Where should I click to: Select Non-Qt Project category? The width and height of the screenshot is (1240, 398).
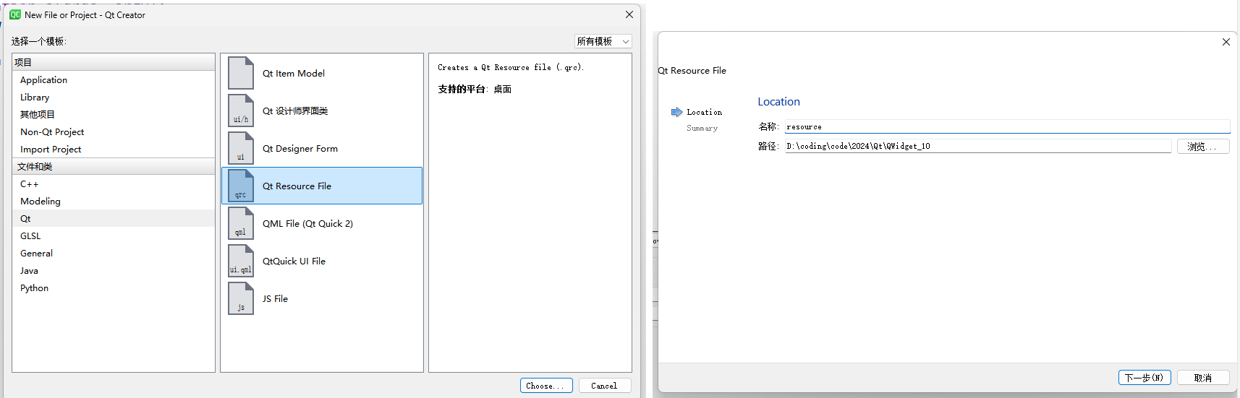point(114,132)
